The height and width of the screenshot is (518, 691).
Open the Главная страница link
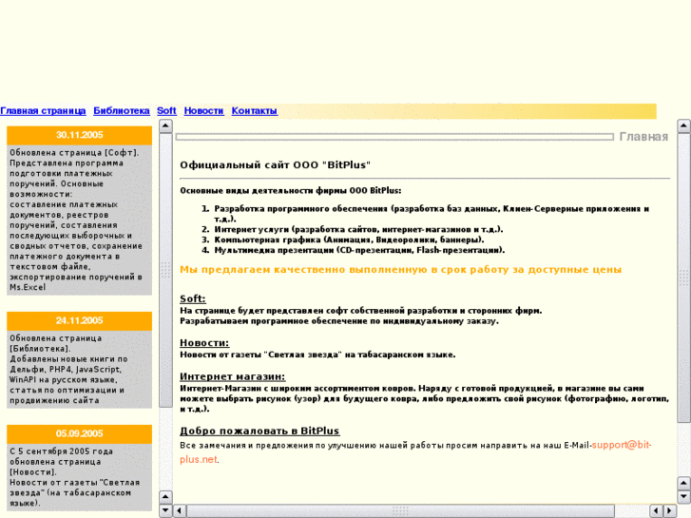pyautogui.click(x=43, y=110)
